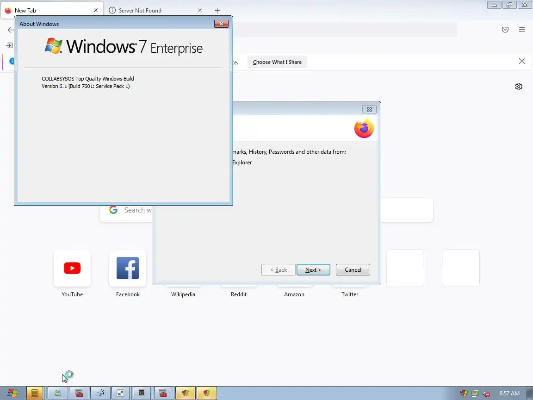Open the Facebook shortcut tile
This screenshot has height=400, width=533.
tap(128, 268)
